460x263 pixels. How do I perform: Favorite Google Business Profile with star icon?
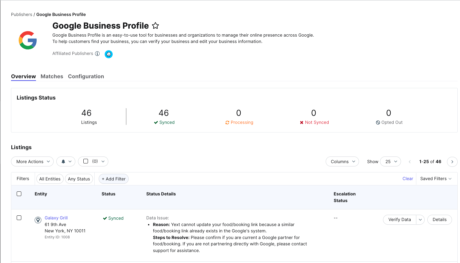click(155, 26)
